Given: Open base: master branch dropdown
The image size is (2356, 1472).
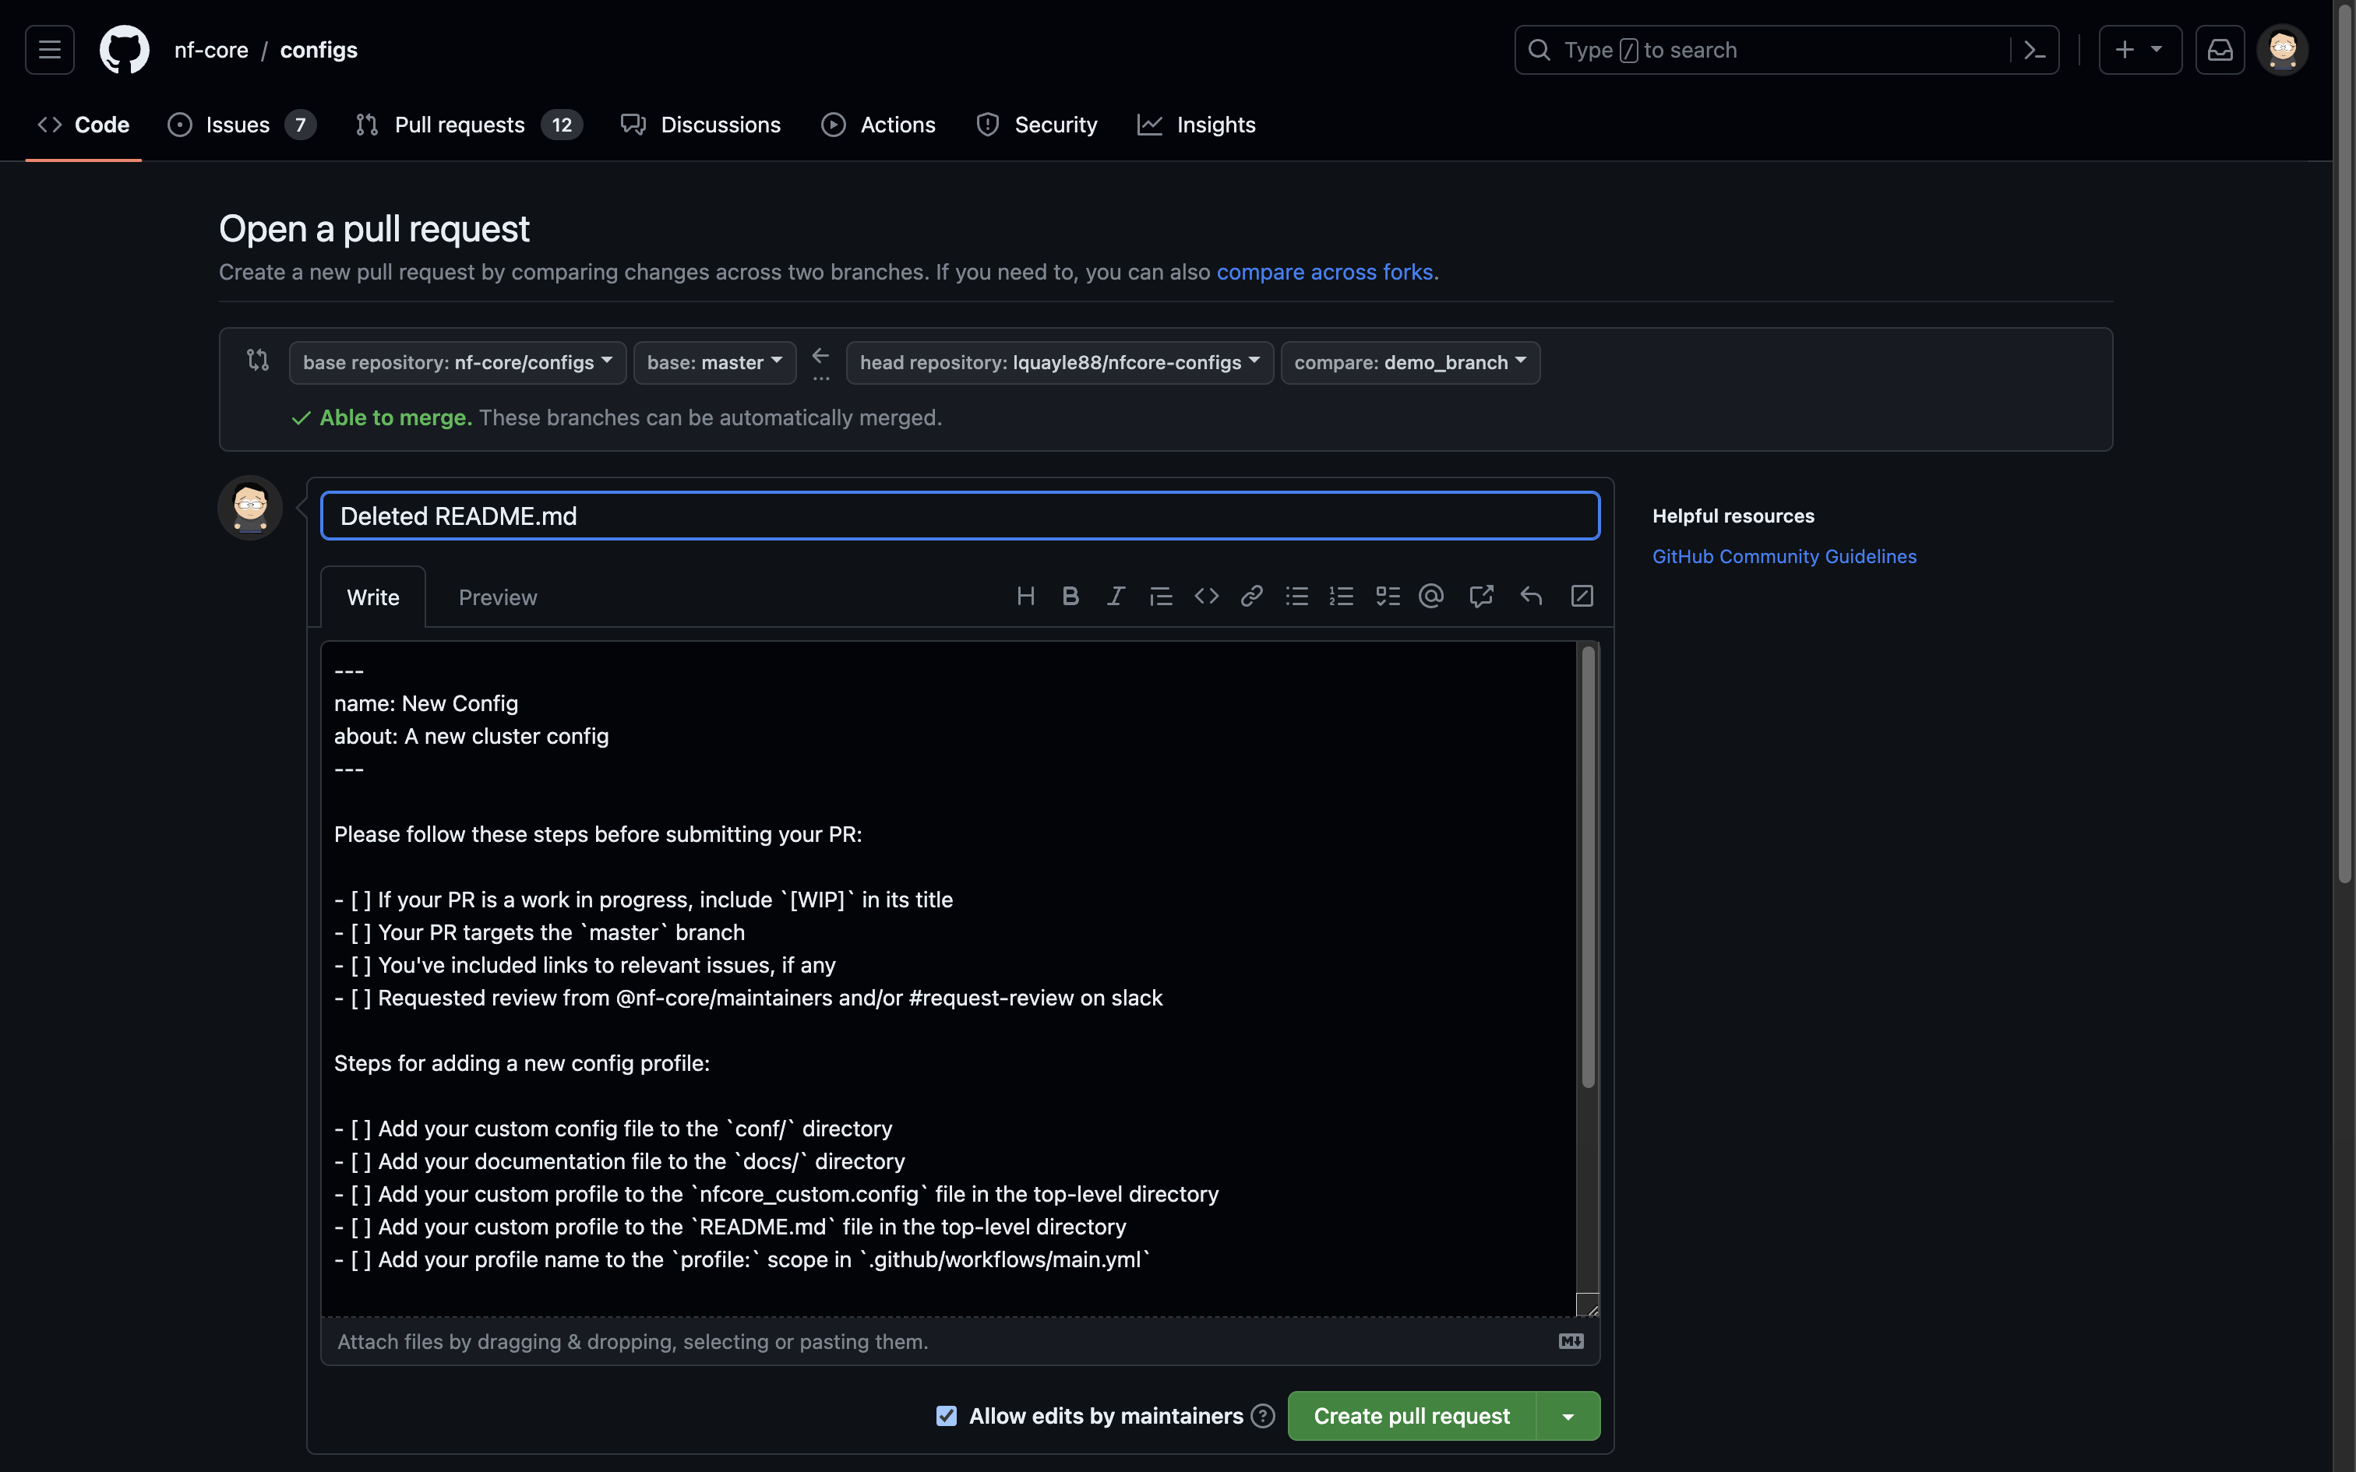Looking at the screenshot, I should [x=714, y=362].
